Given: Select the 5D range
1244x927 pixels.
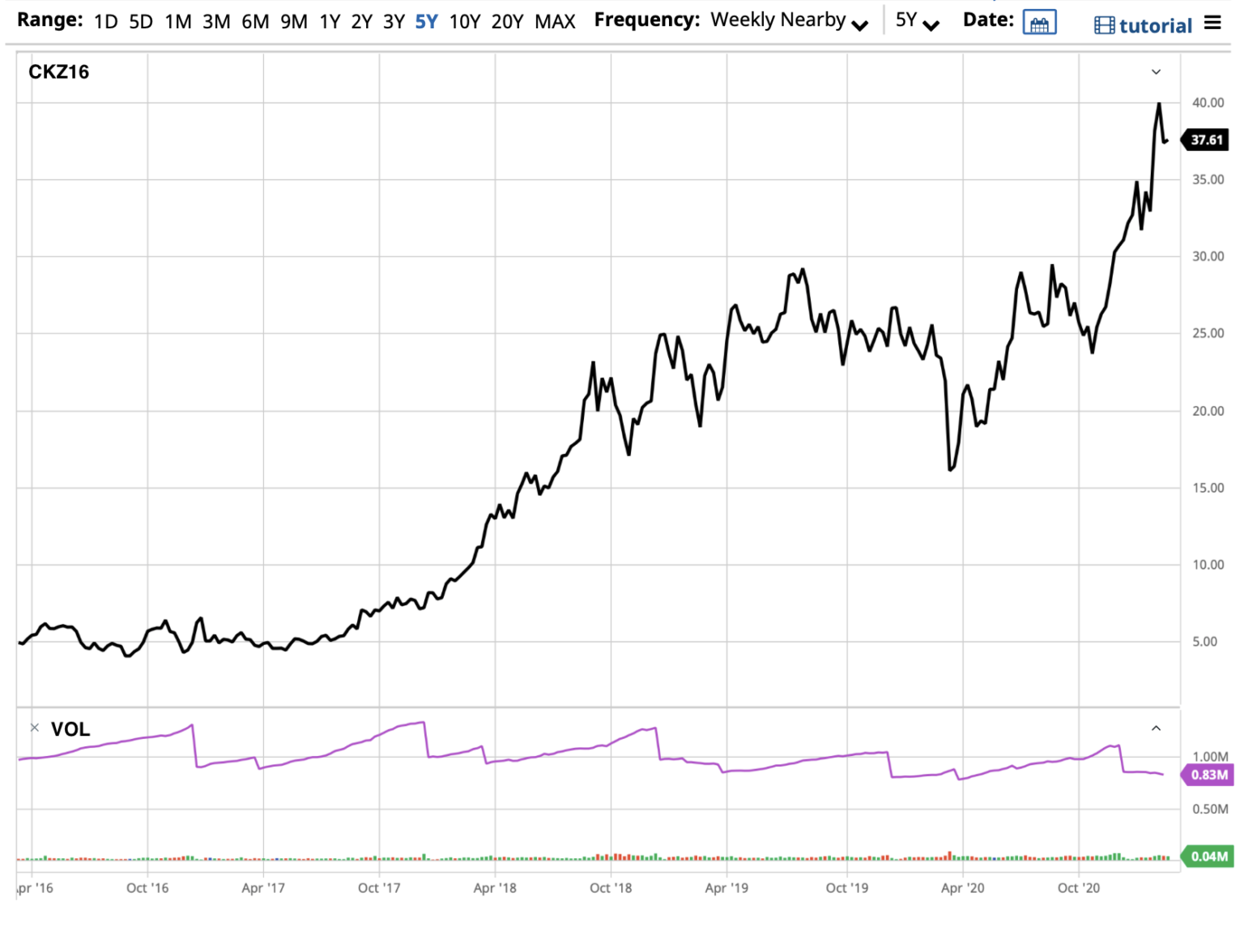Looking at the screenshot, I should tap(141, 22).
